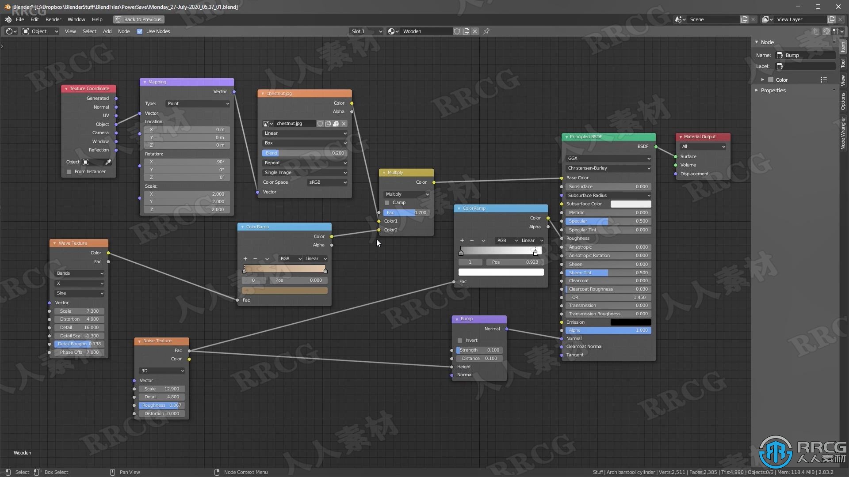Click the Blend 0.200 slider
This screenshot has width=849, height=477.
[x=305, y=153]
